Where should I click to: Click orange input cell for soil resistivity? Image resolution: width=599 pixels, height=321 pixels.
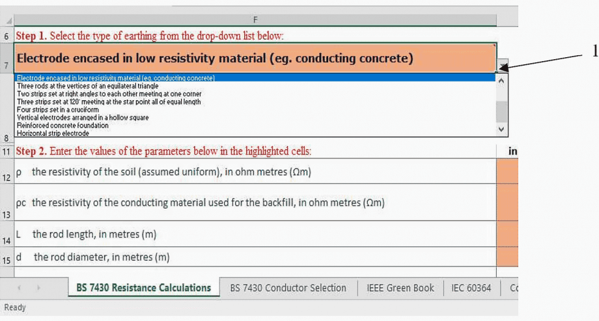pyautogui.click(x=507, y=172)
